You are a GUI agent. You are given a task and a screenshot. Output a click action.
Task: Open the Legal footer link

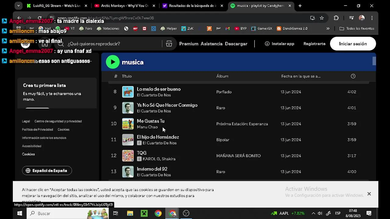click(26, 121)
